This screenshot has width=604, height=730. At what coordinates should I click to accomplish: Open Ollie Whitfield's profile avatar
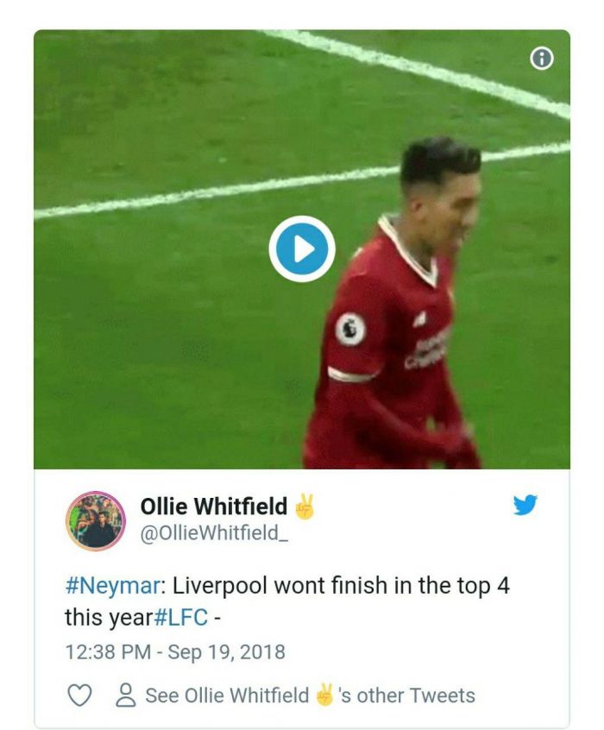[x=96, y=521]
